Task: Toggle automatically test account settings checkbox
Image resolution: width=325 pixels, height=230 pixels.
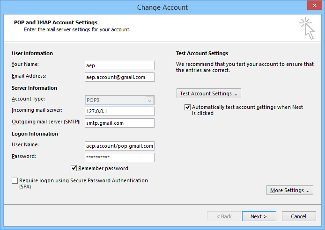Action: (187, 107)
